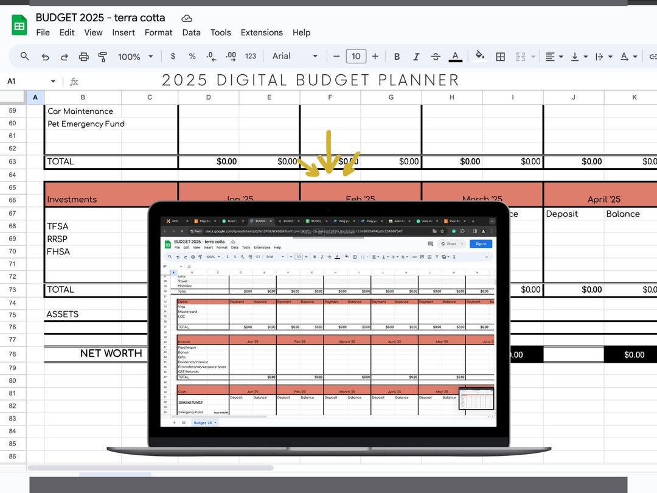Open the Insert menu
657x493 pixels.
[123, 32]
